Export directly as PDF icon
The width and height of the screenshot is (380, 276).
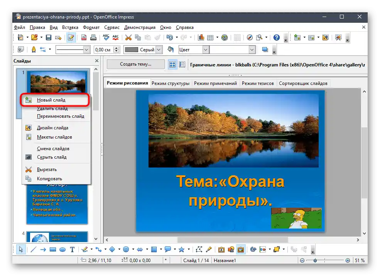(84, 37)
